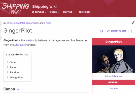Image resolution: width=136 pixels, height=93 pixels.
Task: Jump to Fanon in contents
Action: point(14,67)
